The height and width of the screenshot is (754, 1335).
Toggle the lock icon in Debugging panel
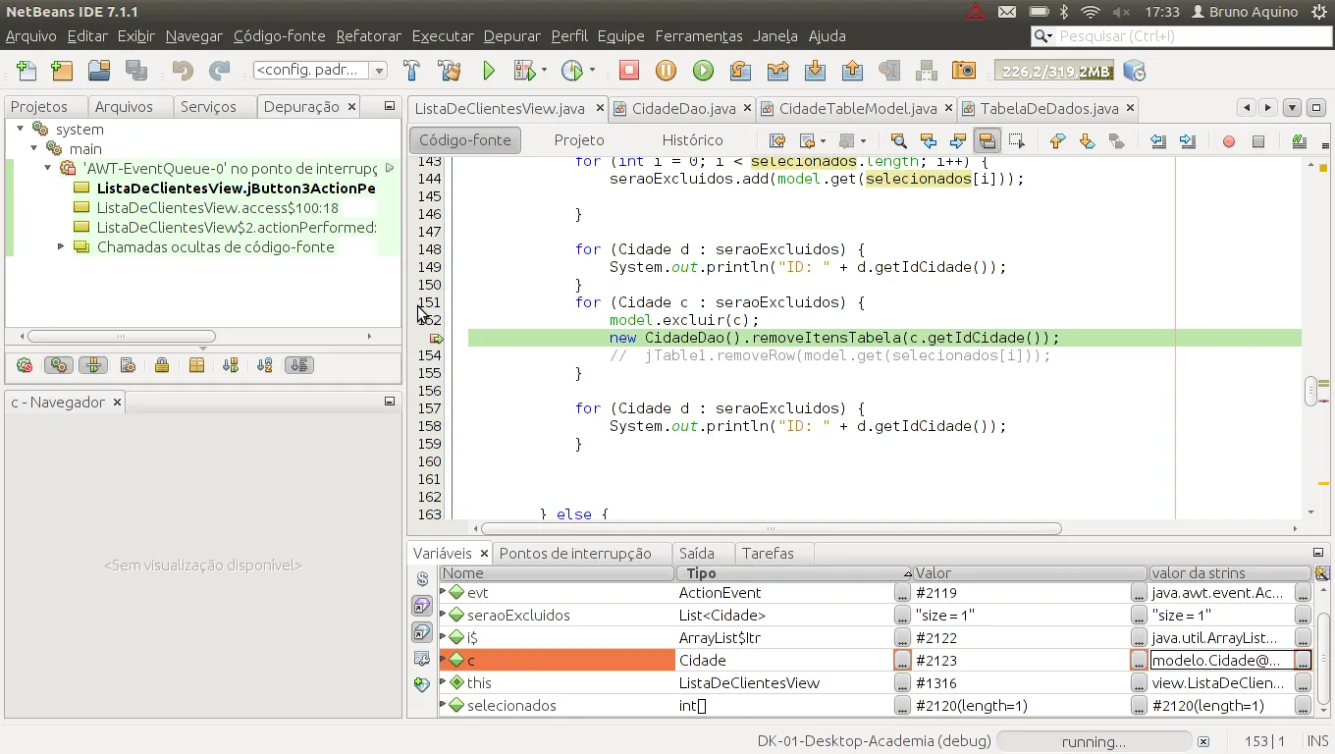click(x=162, y=365)
